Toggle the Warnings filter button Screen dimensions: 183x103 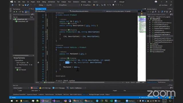point(45,88)
